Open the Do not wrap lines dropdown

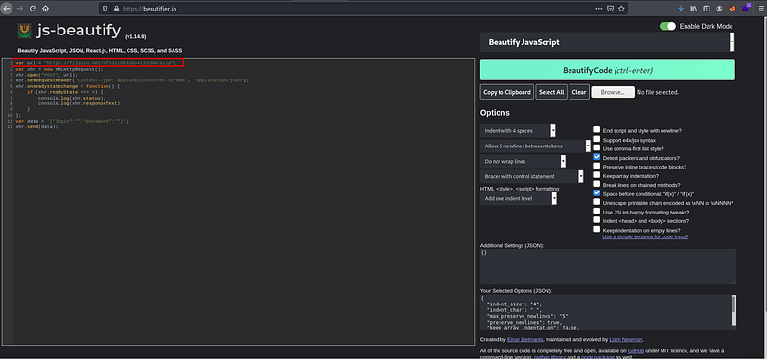point(523,161)
